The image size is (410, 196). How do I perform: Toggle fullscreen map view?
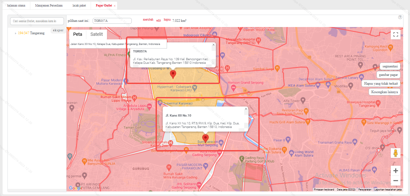click(x=396, y=35)
